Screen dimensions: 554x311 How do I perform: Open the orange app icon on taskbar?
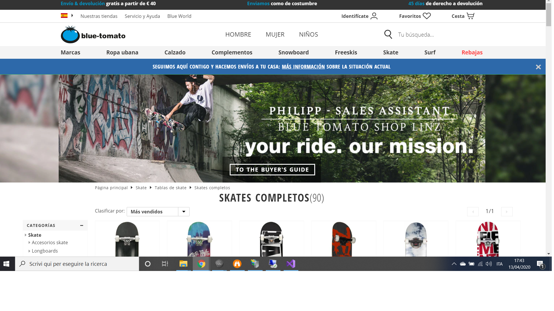coord(237,264)
